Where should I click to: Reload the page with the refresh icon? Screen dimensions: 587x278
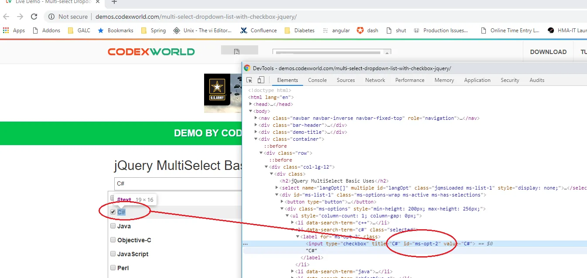pos(34,17)
